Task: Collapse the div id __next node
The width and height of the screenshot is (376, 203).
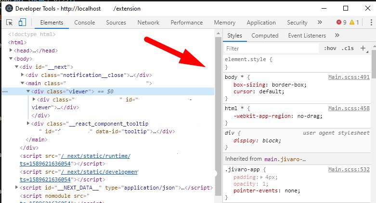Action: (x=16, y=67)
